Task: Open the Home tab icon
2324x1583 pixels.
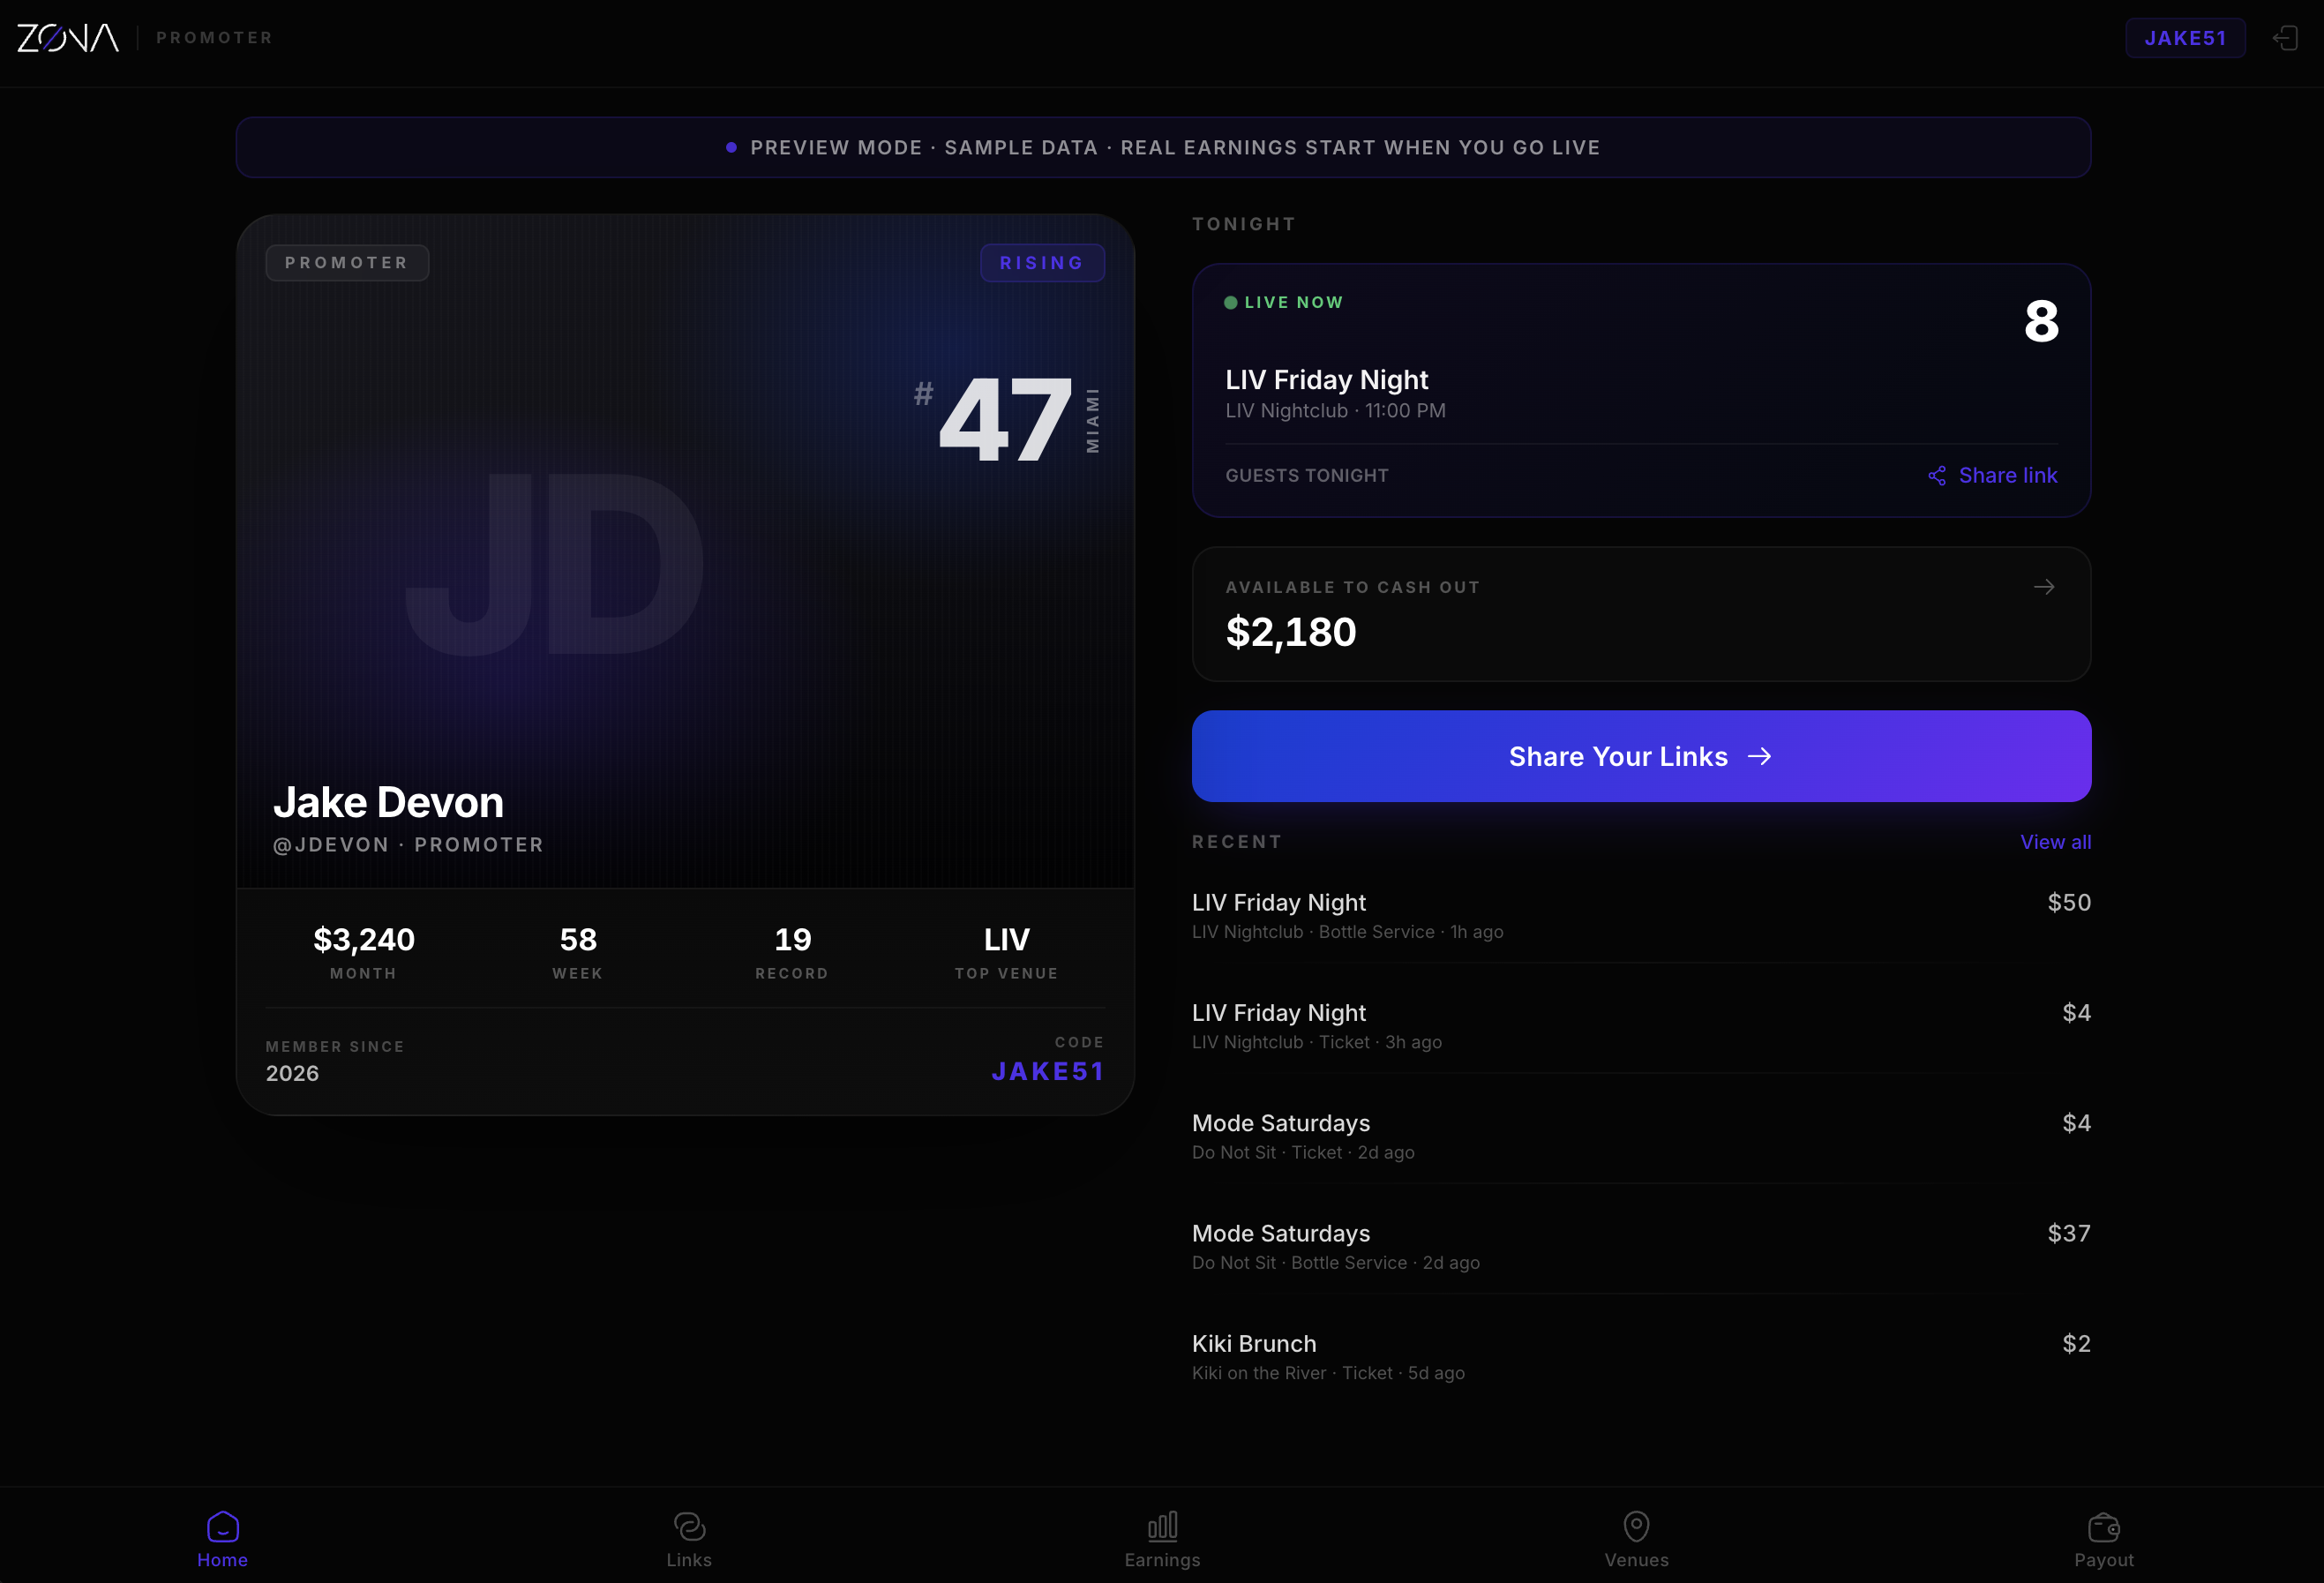Action: tap(222, 1526)
